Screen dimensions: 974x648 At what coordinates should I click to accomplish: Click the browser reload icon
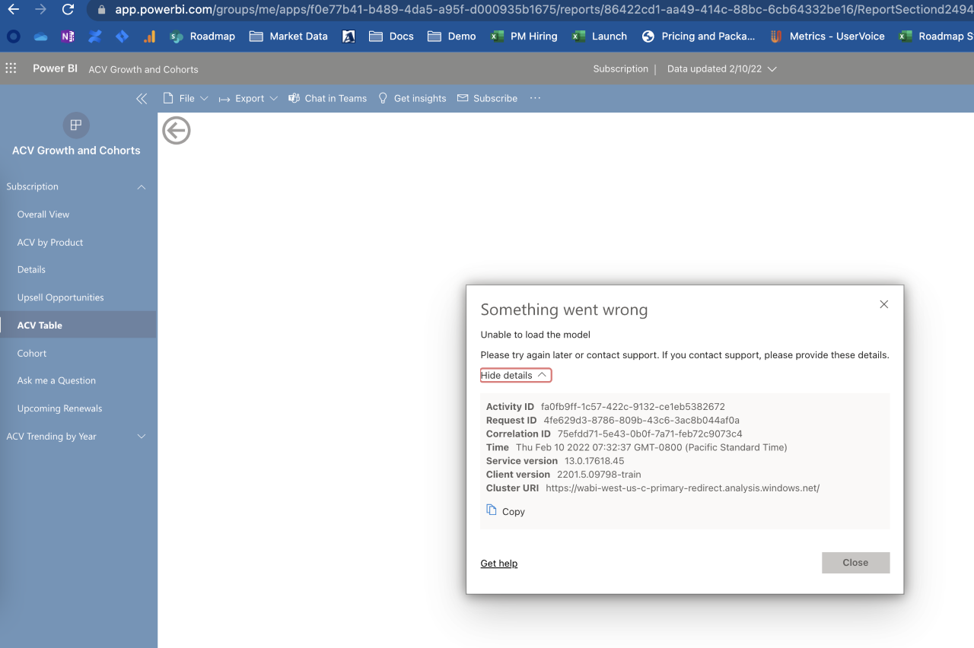pos(68,10)
